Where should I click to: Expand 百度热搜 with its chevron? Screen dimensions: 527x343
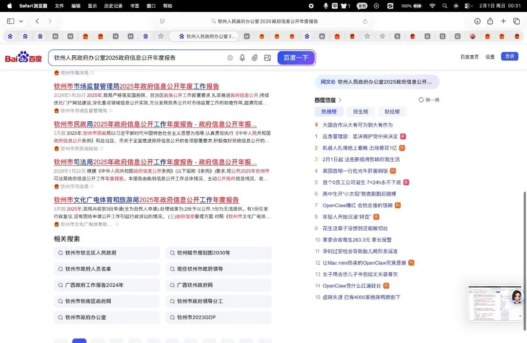click(340, 100)
